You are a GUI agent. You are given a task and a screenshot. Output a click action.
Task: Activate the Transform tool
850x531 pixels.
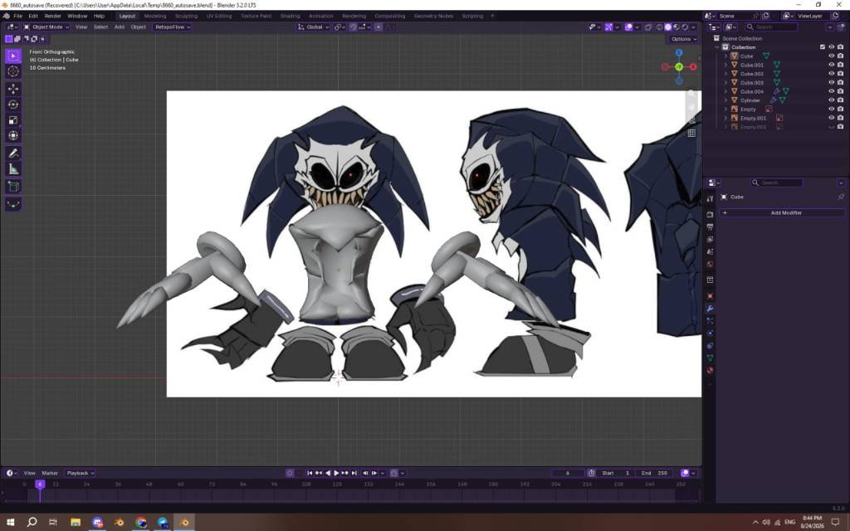(13, 135)
